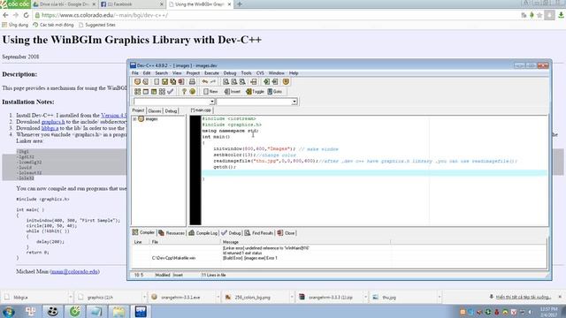The height and width of the screenshot is (318, 566).
Task: Click the Print icon in Dev-C++ toolbar
Action: [x=192, y=82]
